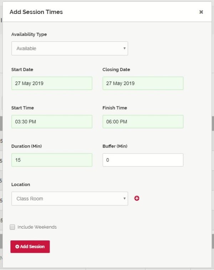Close the Add Session Times dialog
Viewport: 214px width, 270px height.
point(201,12)
